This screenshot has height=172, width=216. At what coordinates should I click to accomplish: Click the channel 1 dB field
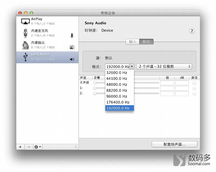tap(182, 88)
